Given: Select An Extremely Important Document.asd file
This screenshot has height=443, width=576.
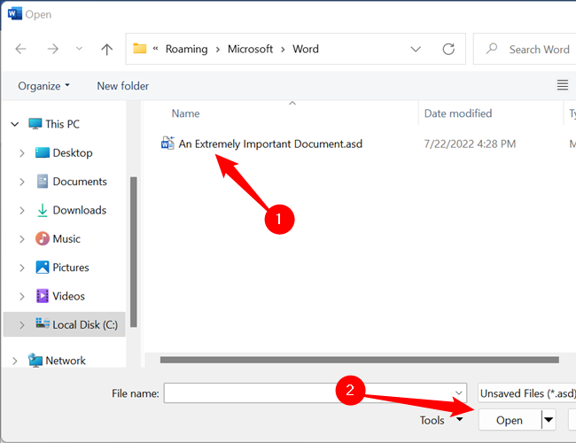Looking at the screenshot, I should coord(270,144).
